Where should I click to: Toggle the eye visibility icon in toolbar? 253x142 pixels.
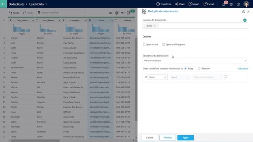111,13
